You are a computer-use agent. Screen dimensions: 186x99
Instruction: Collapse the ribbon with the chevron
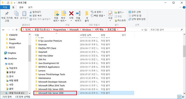[x=180, y=7]
